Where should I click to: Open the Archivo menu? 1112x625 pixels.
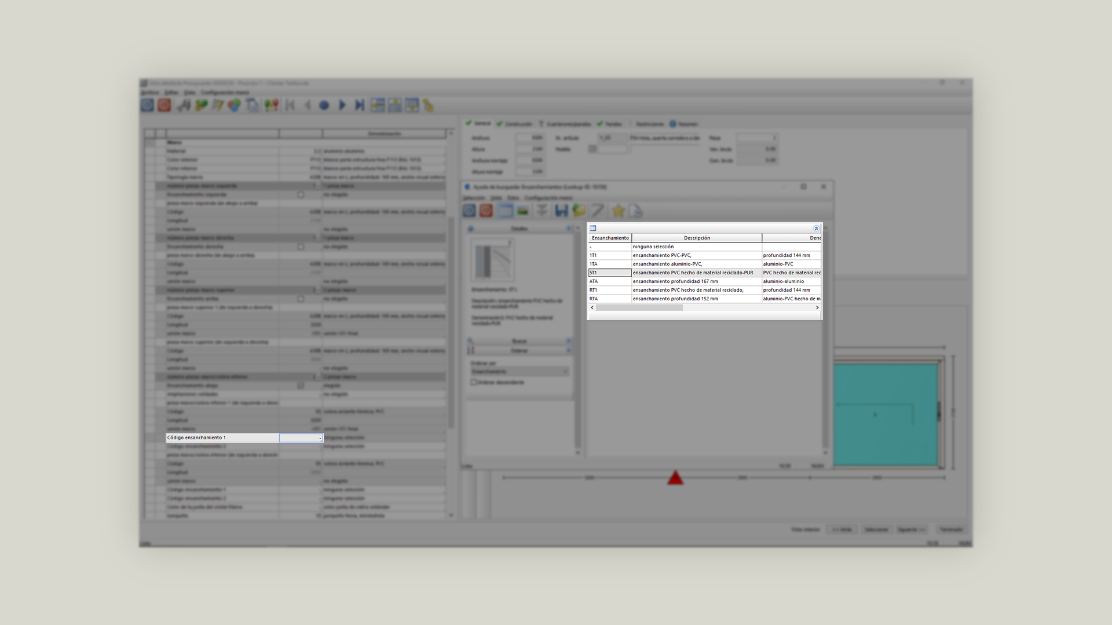149,93
